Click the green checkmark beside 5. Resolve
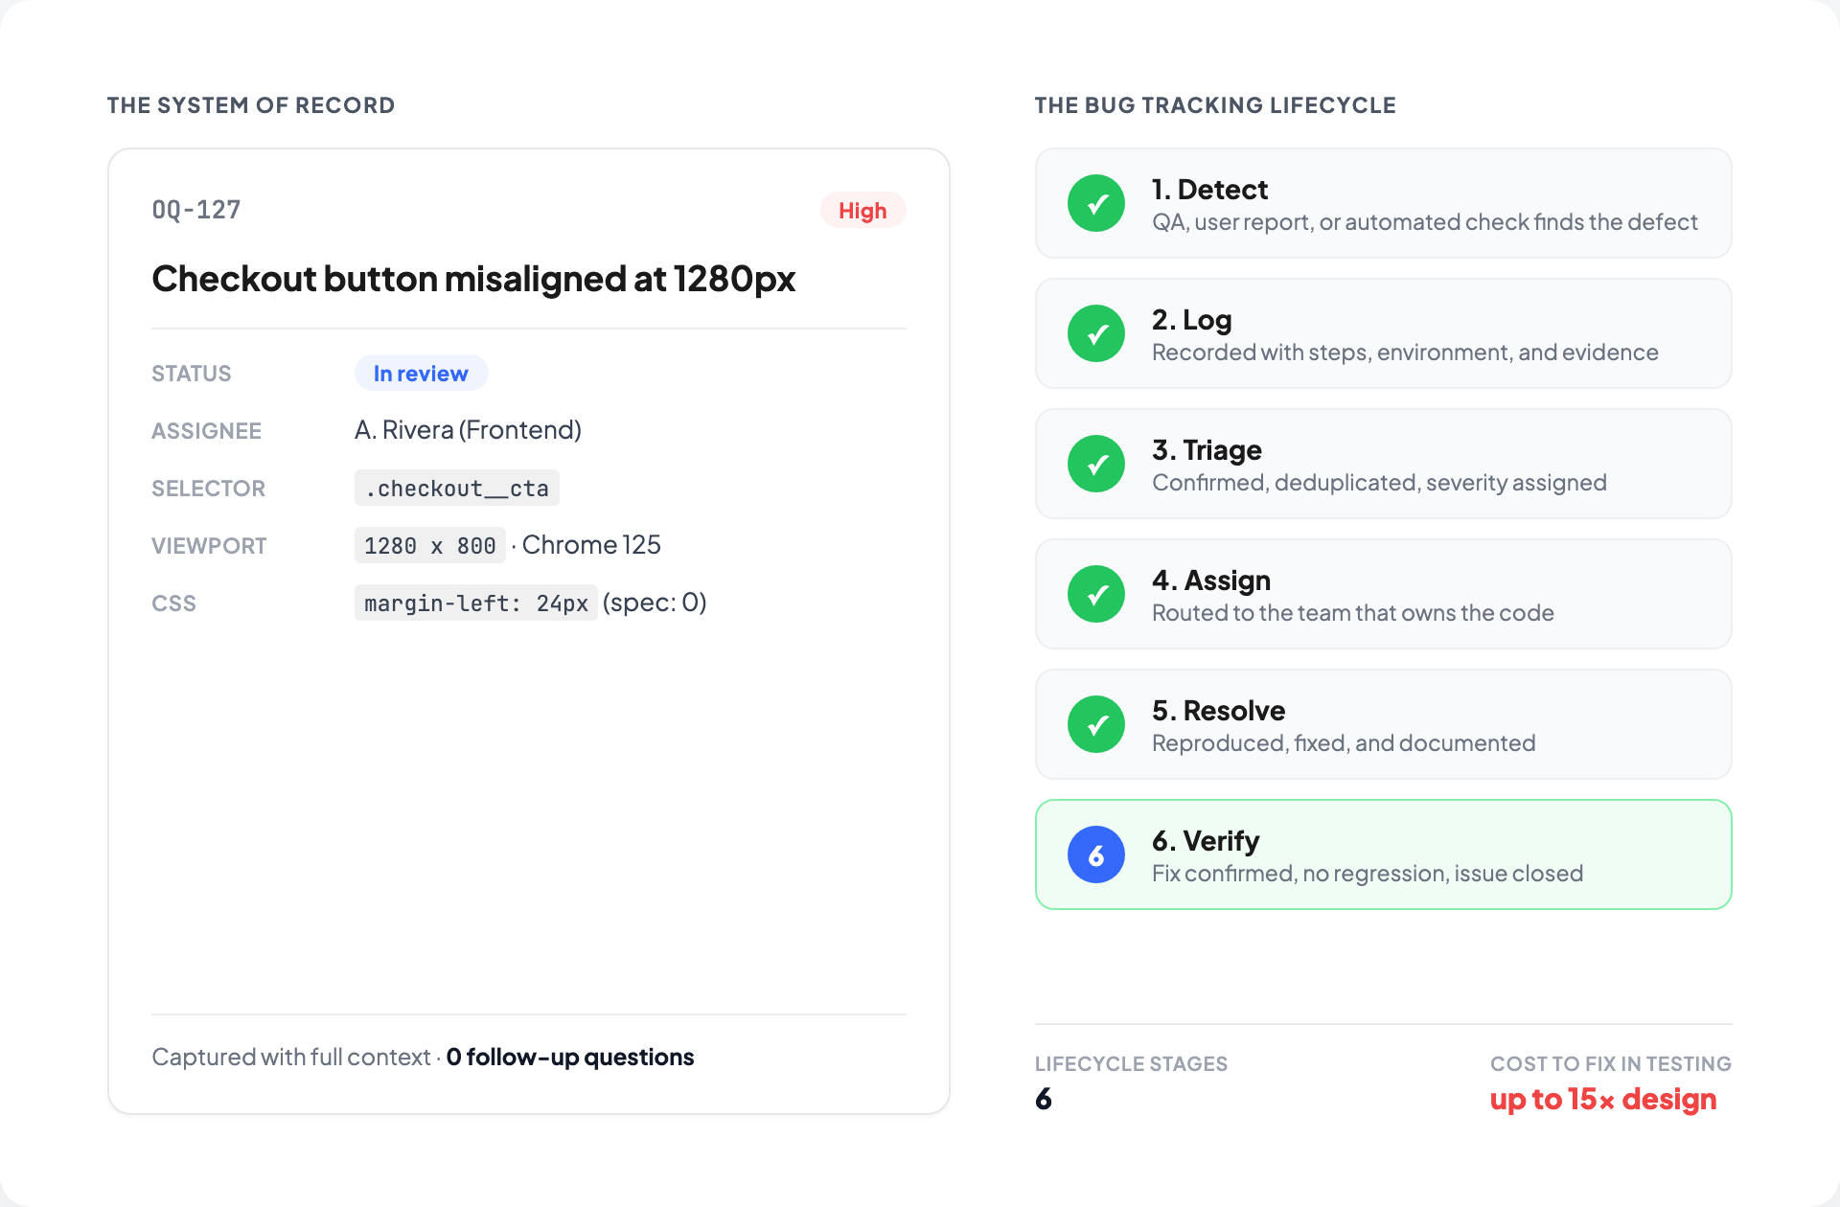The width and height of the screenshot is (1840, 1207). [1096, 724]
